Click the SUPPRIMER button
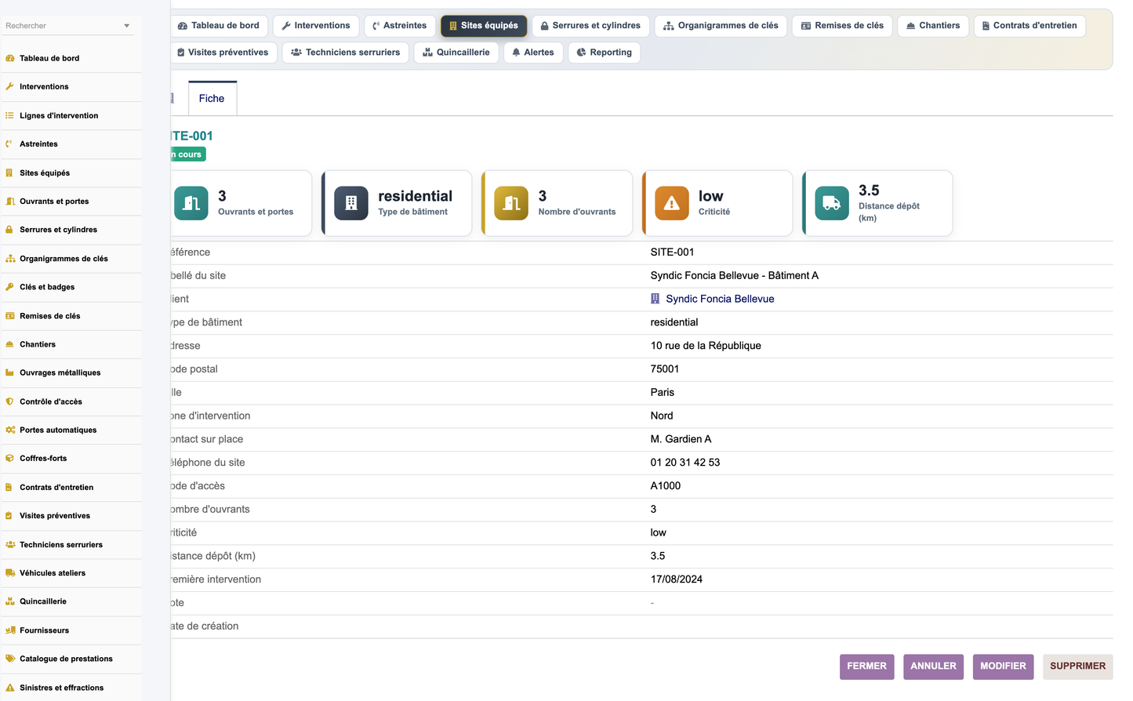 [1077, 666]
